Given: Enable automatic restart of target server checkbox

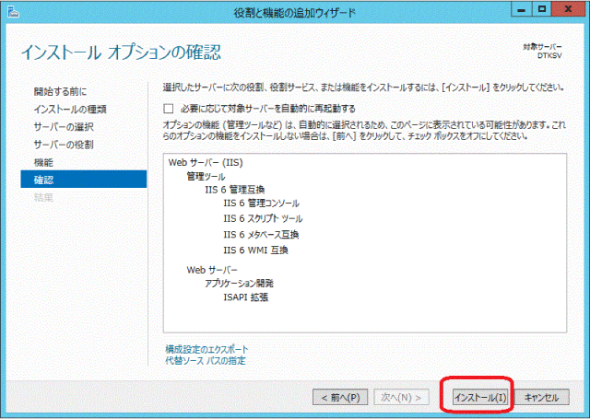Looking at the screenshot, I should click(x=168, y=109).
